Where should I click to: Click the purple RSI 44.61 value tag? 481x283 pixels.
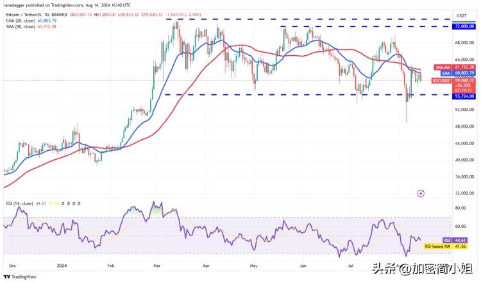pyautogui.click(x=455, y=241)
